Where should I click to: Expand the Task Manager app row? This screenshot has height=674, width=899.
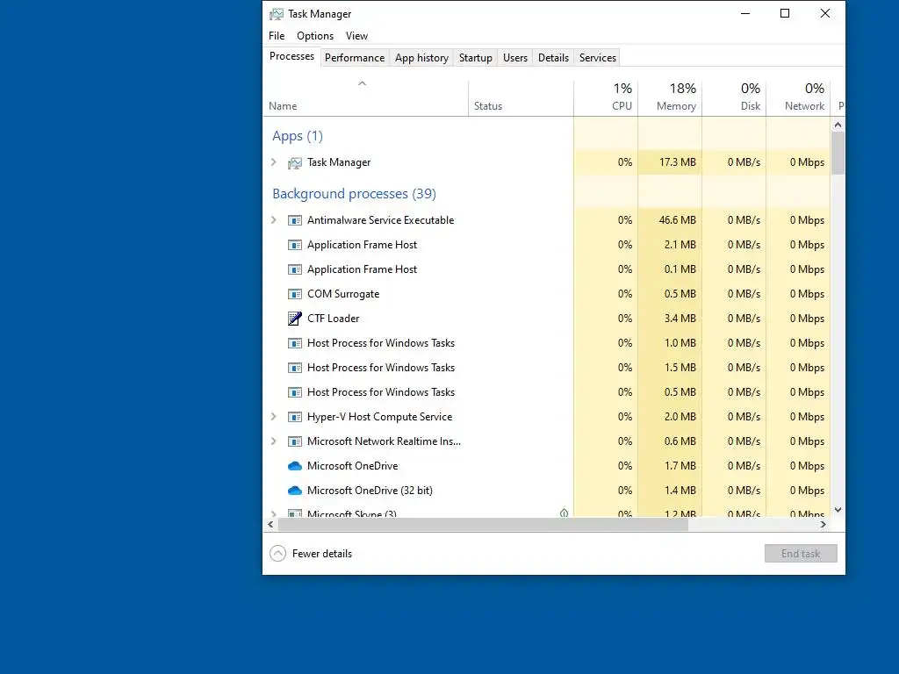coord(274,162)
